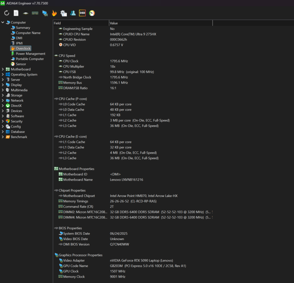
Task: Select the Memory Timings row
Action: pos(133,201)
